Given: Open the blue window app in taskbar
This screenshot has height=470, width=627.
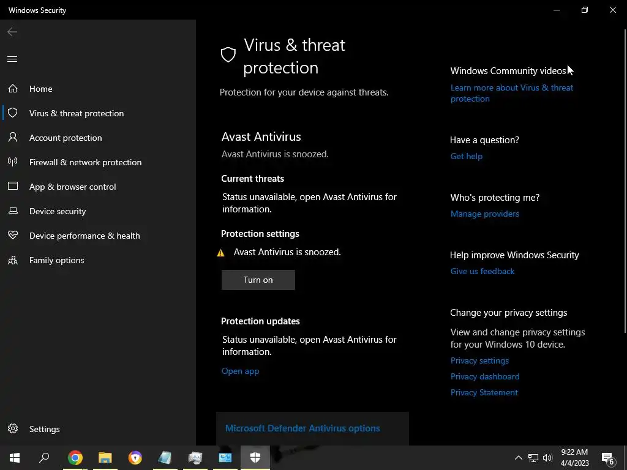Looking at the screenshot, I should [225, 458].
